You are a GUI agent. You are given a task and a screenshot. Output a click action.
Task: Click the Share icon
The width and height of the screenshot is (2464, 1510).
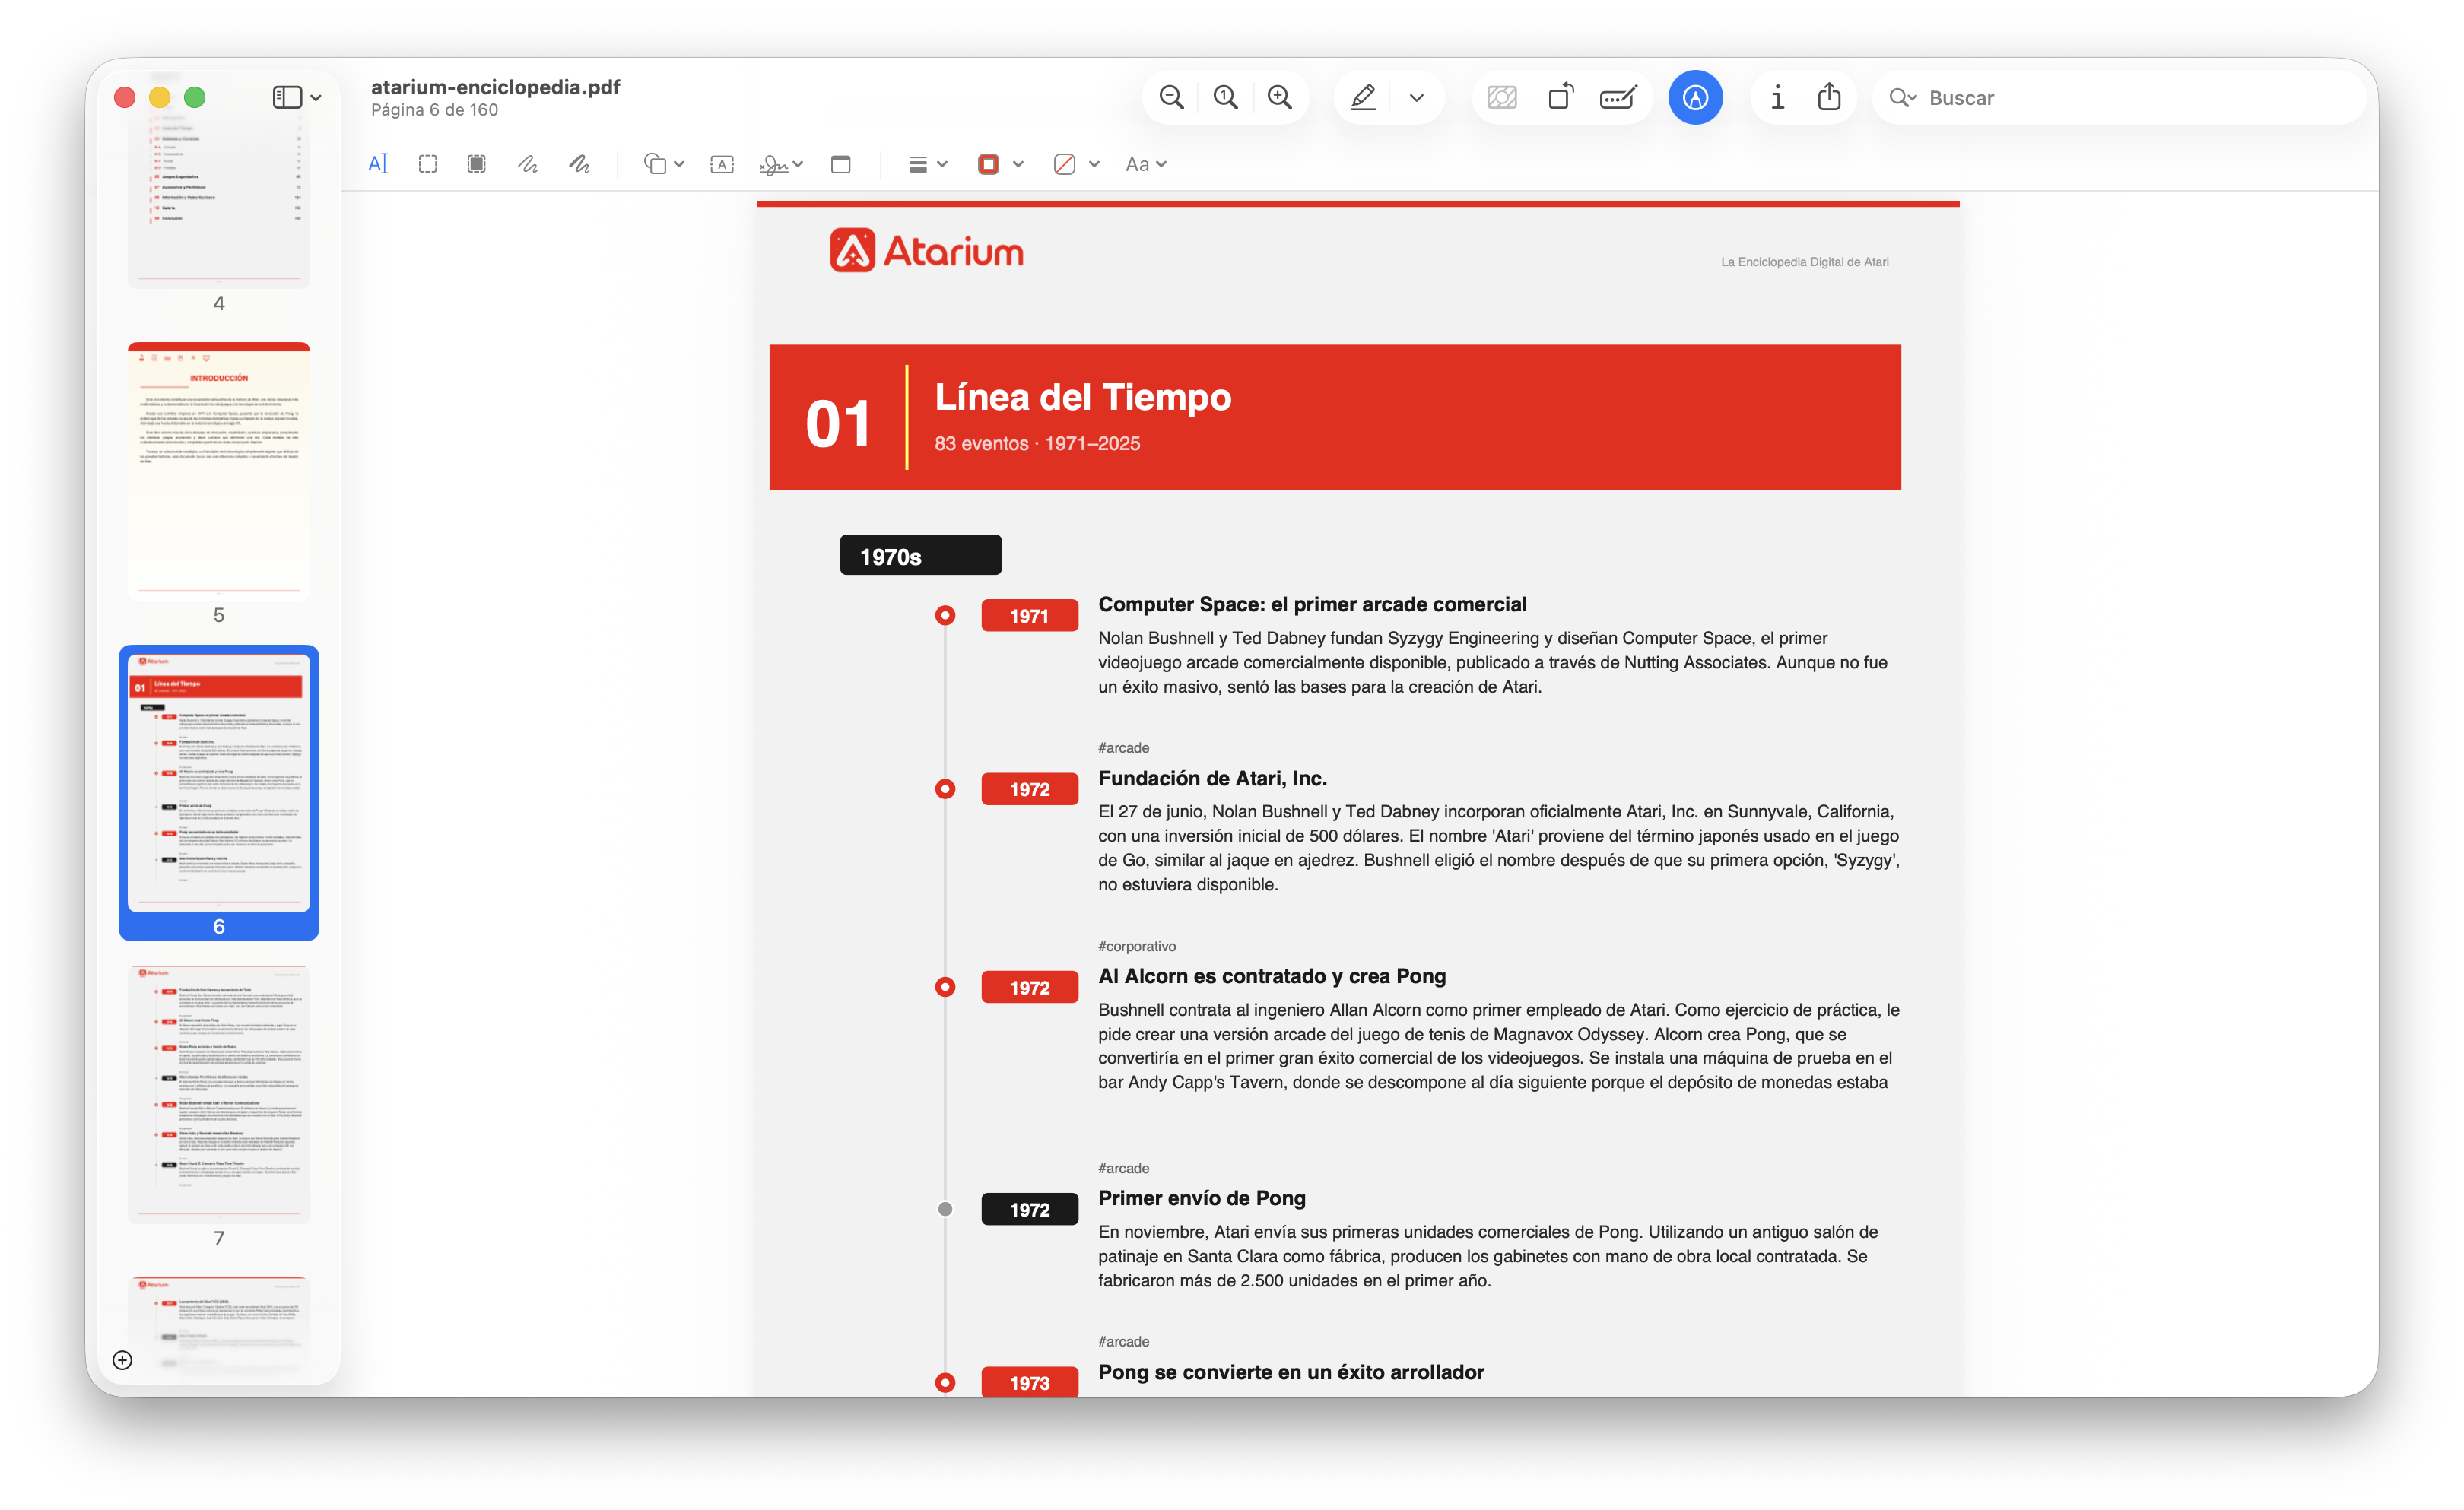1829,97
